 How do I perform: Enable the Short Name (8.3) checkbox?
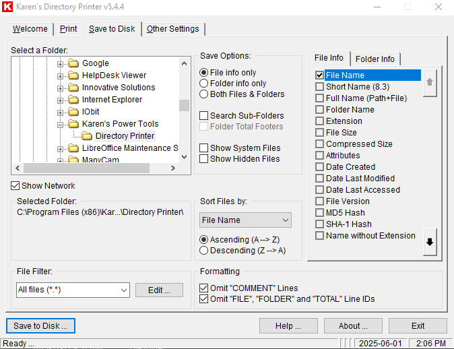point(319,87)
